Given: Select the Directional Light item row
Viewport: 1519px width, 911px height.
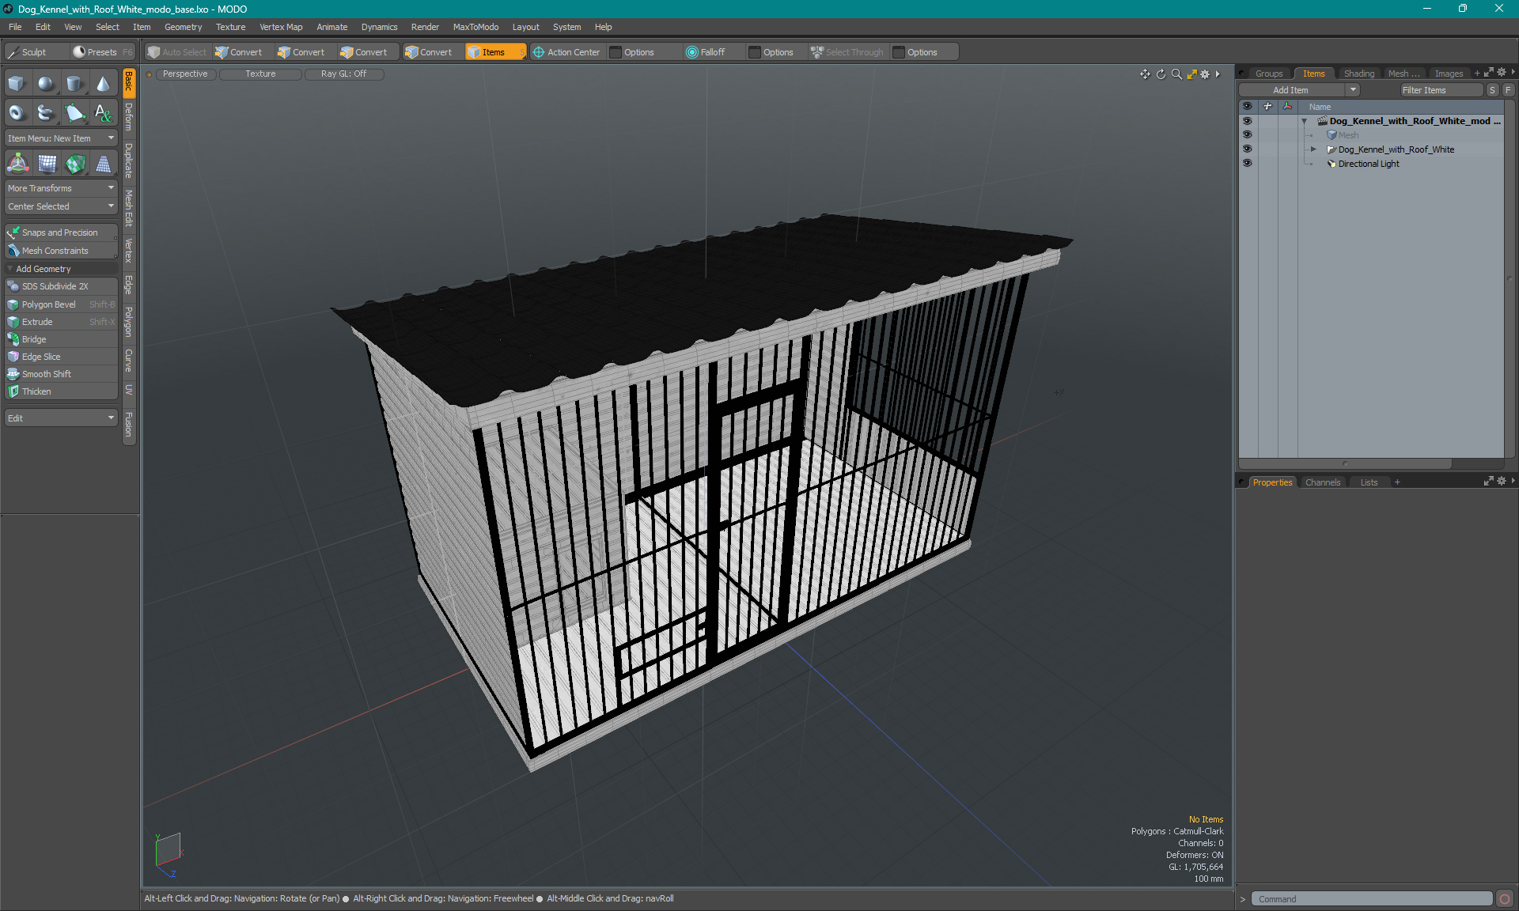Looking at the screenshot, I should coord(1369,164).
